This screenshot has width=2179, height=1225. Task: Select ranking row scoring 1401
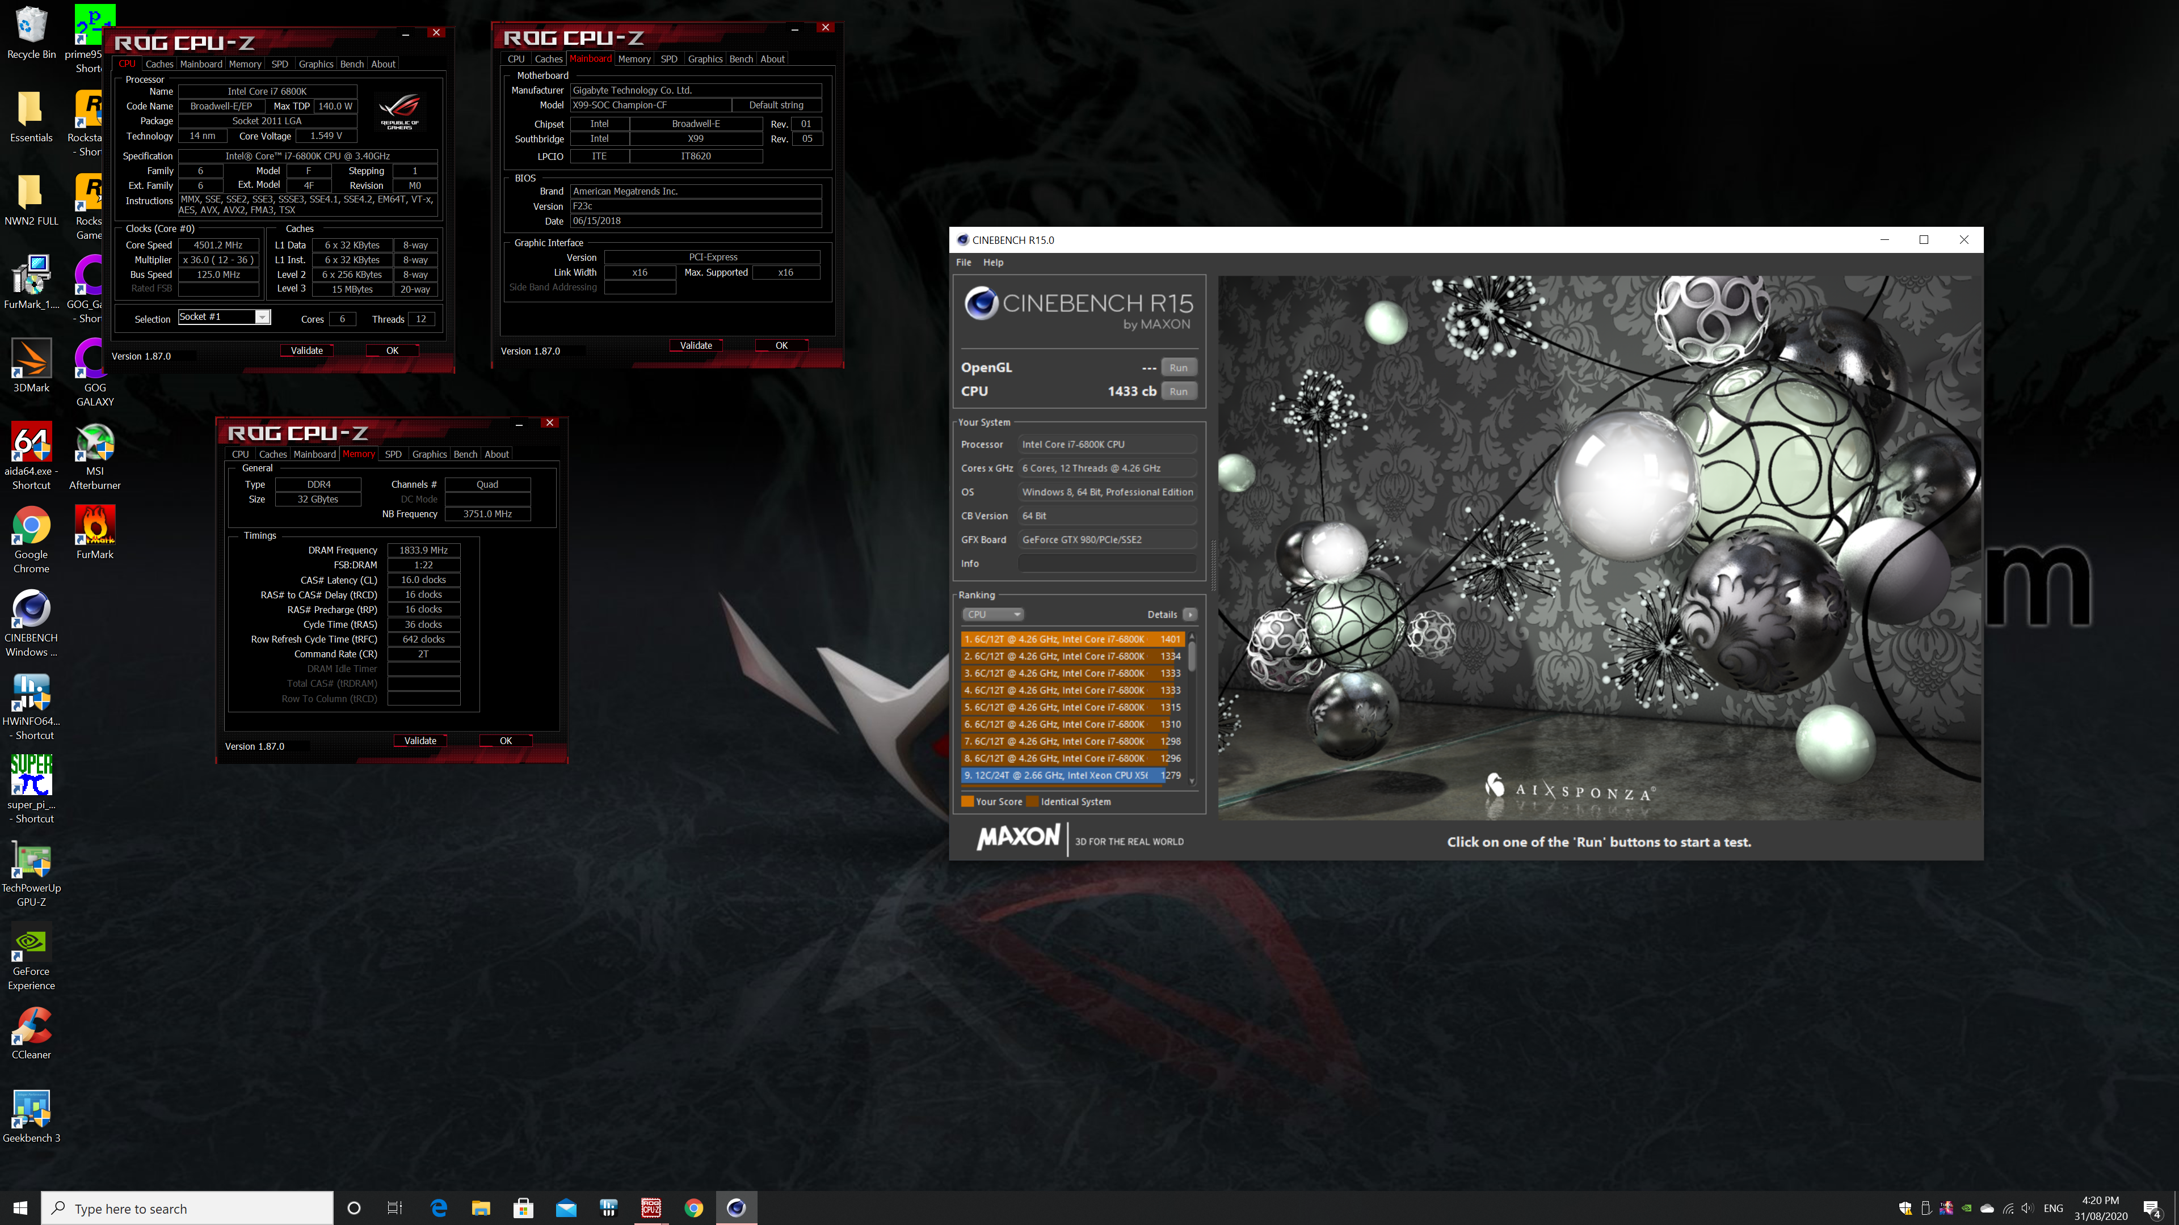click(1072, 639)
